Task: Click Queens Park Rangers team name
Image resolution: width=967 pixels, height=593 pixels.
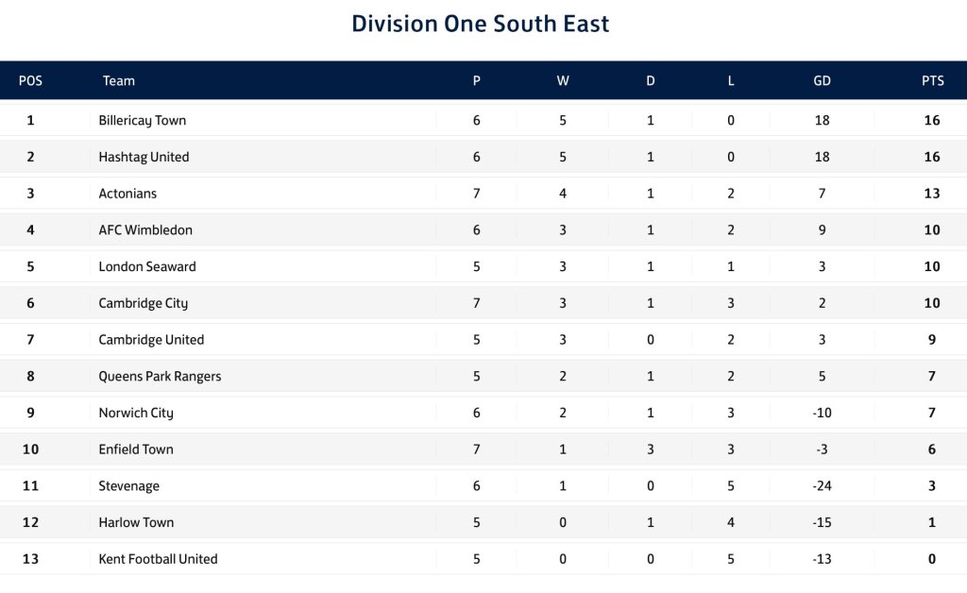Action: 160,376
